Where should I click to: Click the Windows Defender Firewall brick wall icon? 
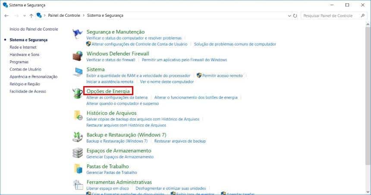pyautogui.click(x=77, y=56)
